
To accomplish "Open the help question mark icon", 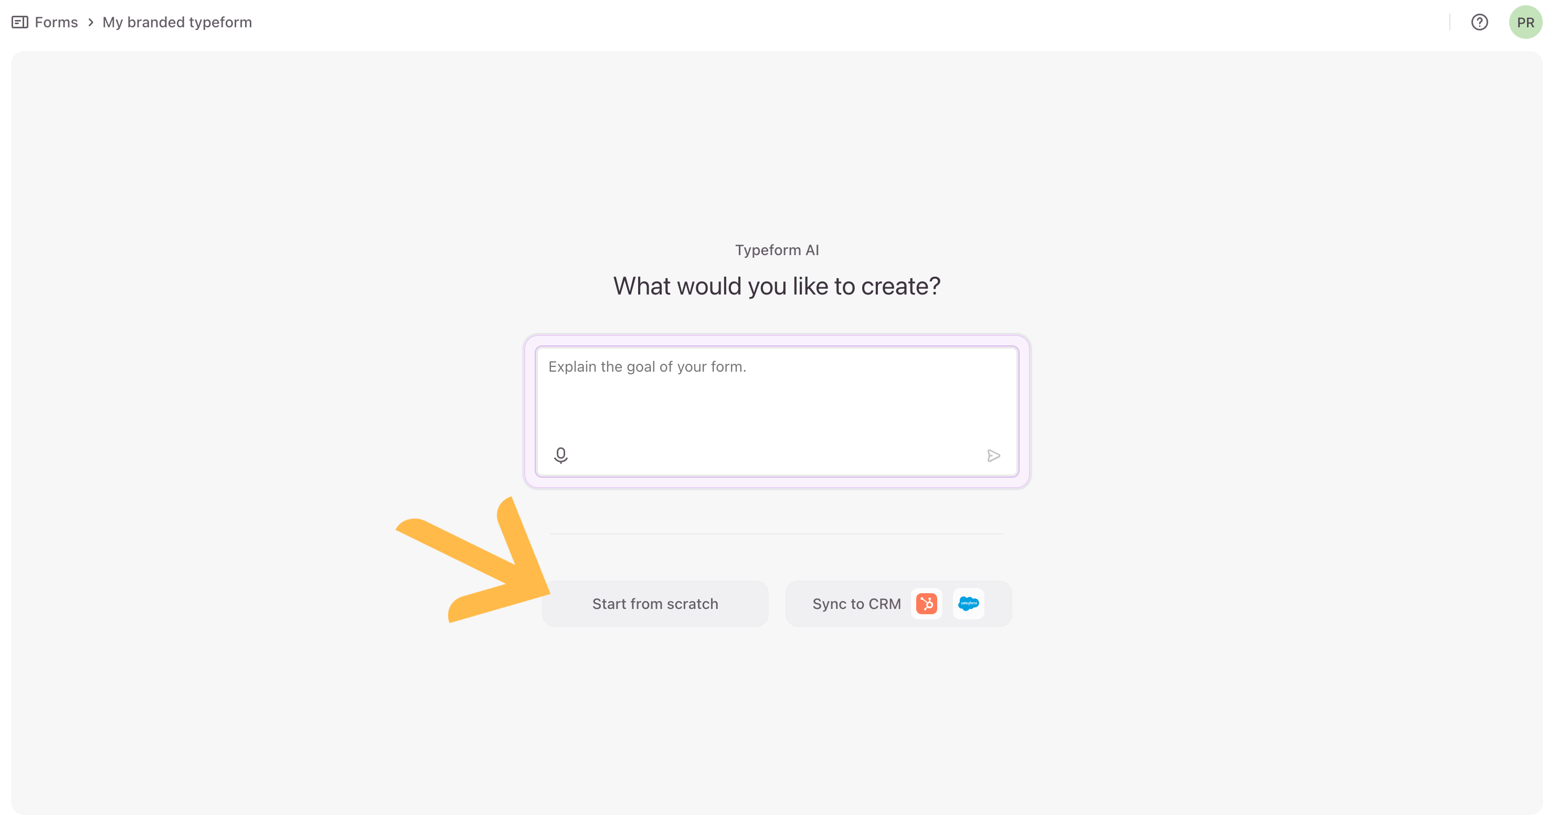I will pyautogui.click(x=1479, y=22).
